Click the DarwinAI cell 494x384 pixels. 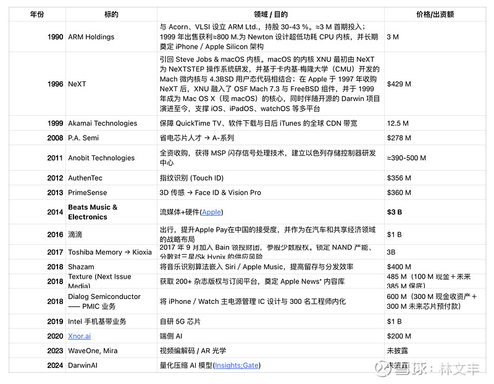click(111, 366)
